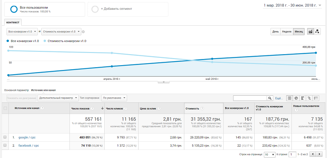This screenshot has height=158, width=327.
Task: Click the June data point on conversions line
Action: pyautogui.click(x=316, y=53)
